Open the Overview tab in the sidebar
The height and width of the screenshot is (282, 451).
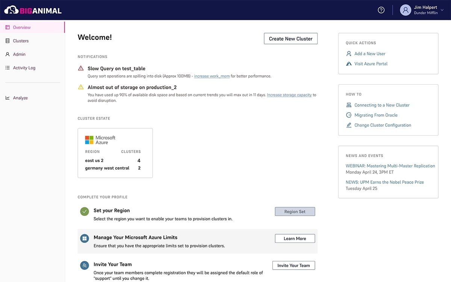point(21,27)
